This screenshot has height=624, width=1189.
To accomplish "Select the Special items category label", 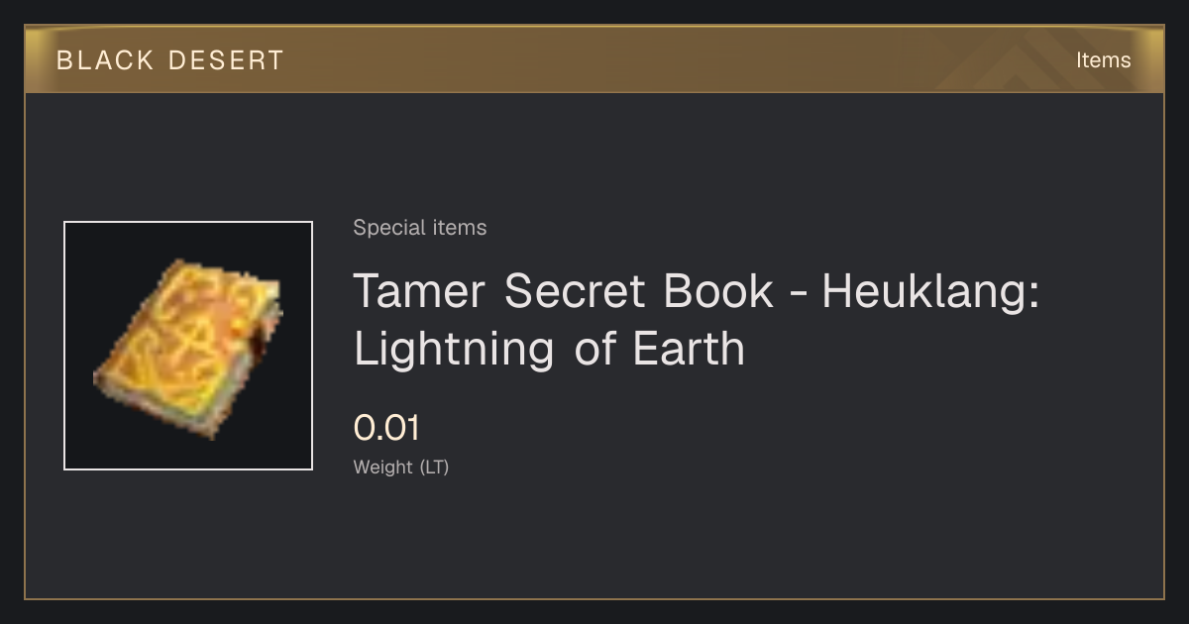I will pos(420,228).
